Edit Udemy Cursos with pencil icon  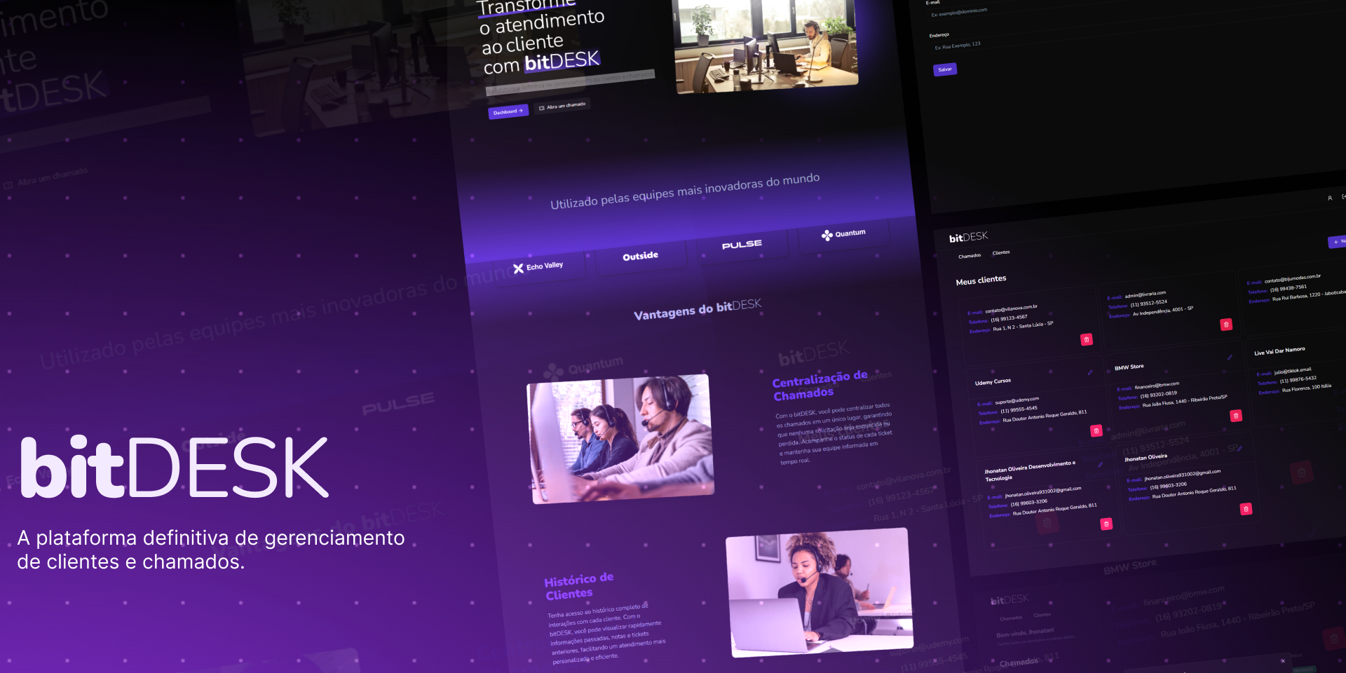click(1090, 372)
